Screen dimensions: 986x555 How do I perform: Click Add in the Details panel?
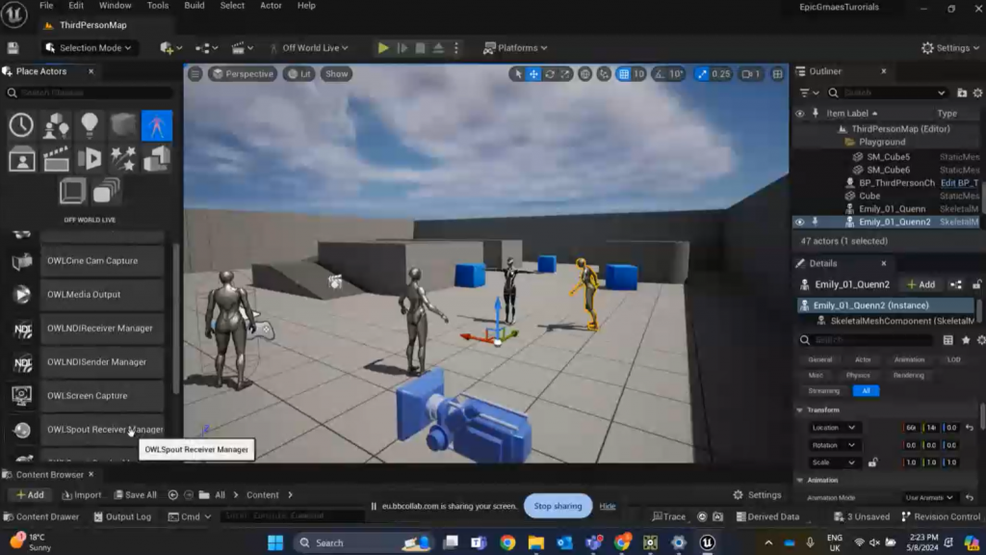coord(921,284)
